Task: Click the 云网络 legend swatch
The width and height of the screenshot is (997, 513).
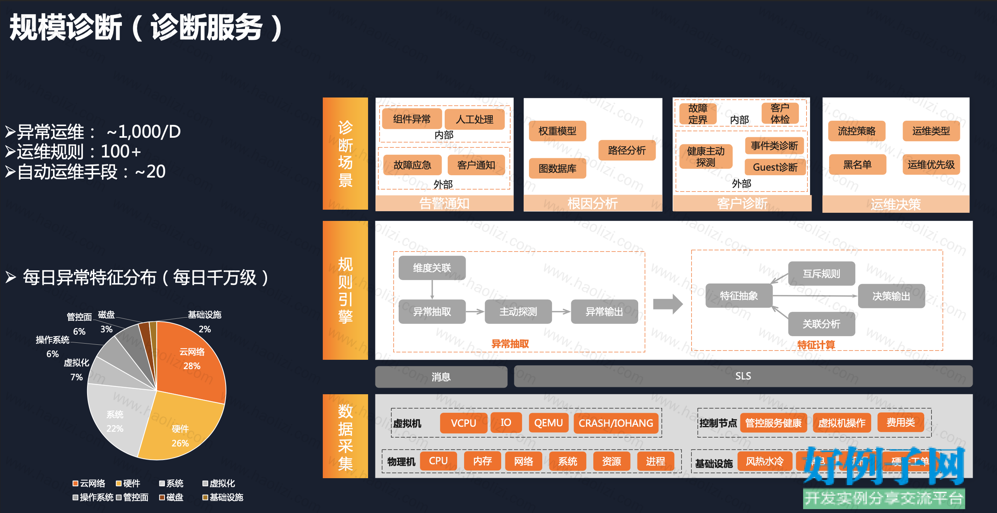Action: click(x=75, y=483)
